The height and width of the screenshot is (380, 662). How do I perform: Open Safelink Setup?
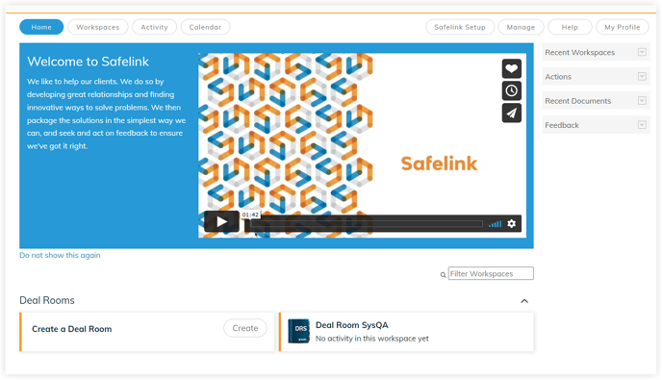[460, 27]
